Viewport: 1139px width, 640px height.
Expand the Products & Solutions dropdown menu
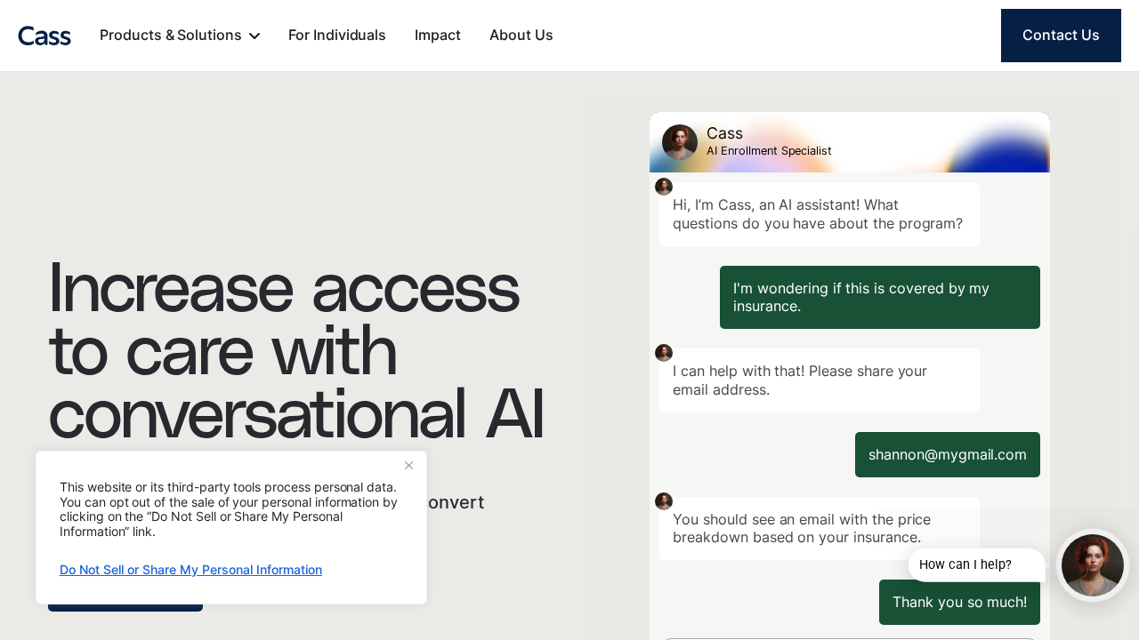pyautogui.click(x=169, y=36)
